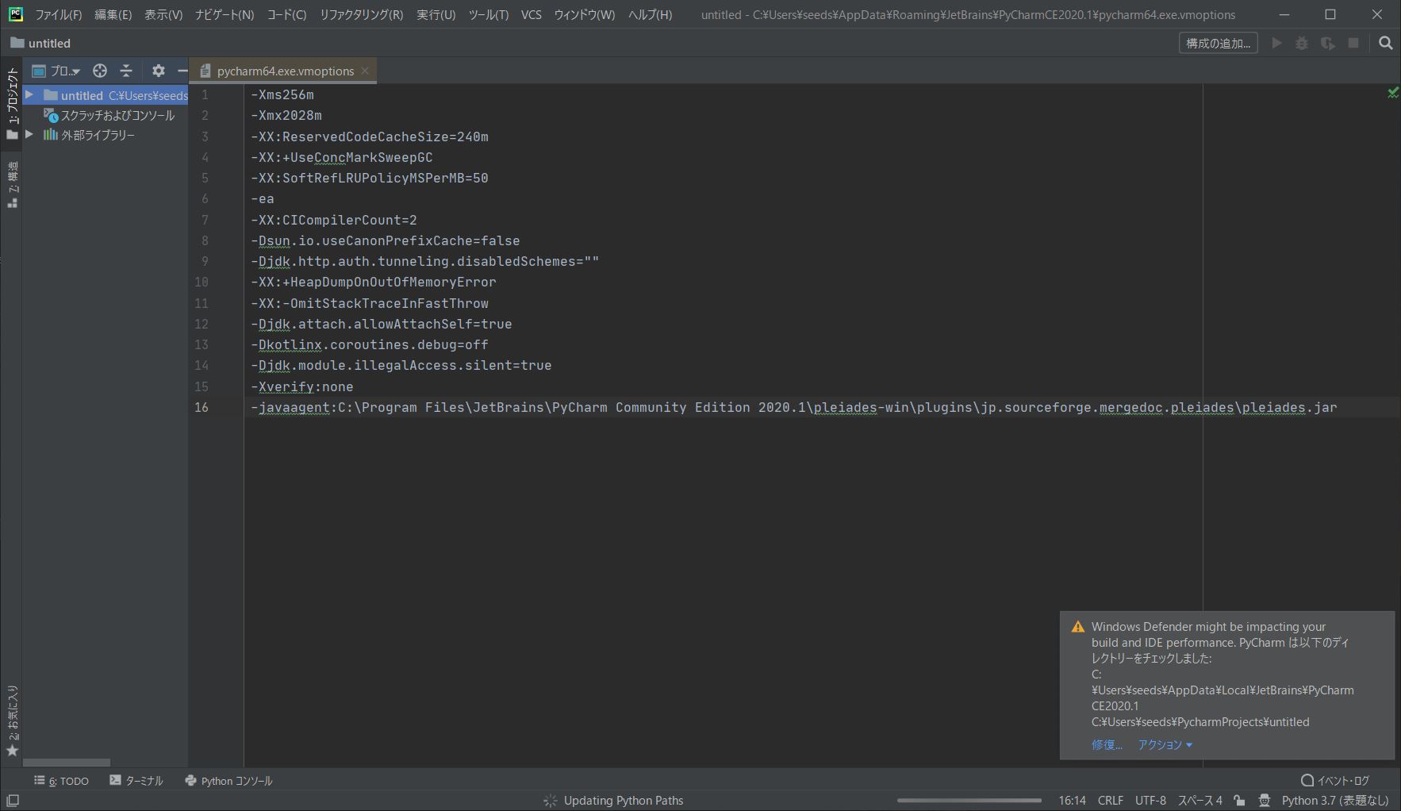Image resolution: width=1401 pixels, height=811 pixels.
Task: Expand the 外部ライブラリー node
Action: coord(29,134)
